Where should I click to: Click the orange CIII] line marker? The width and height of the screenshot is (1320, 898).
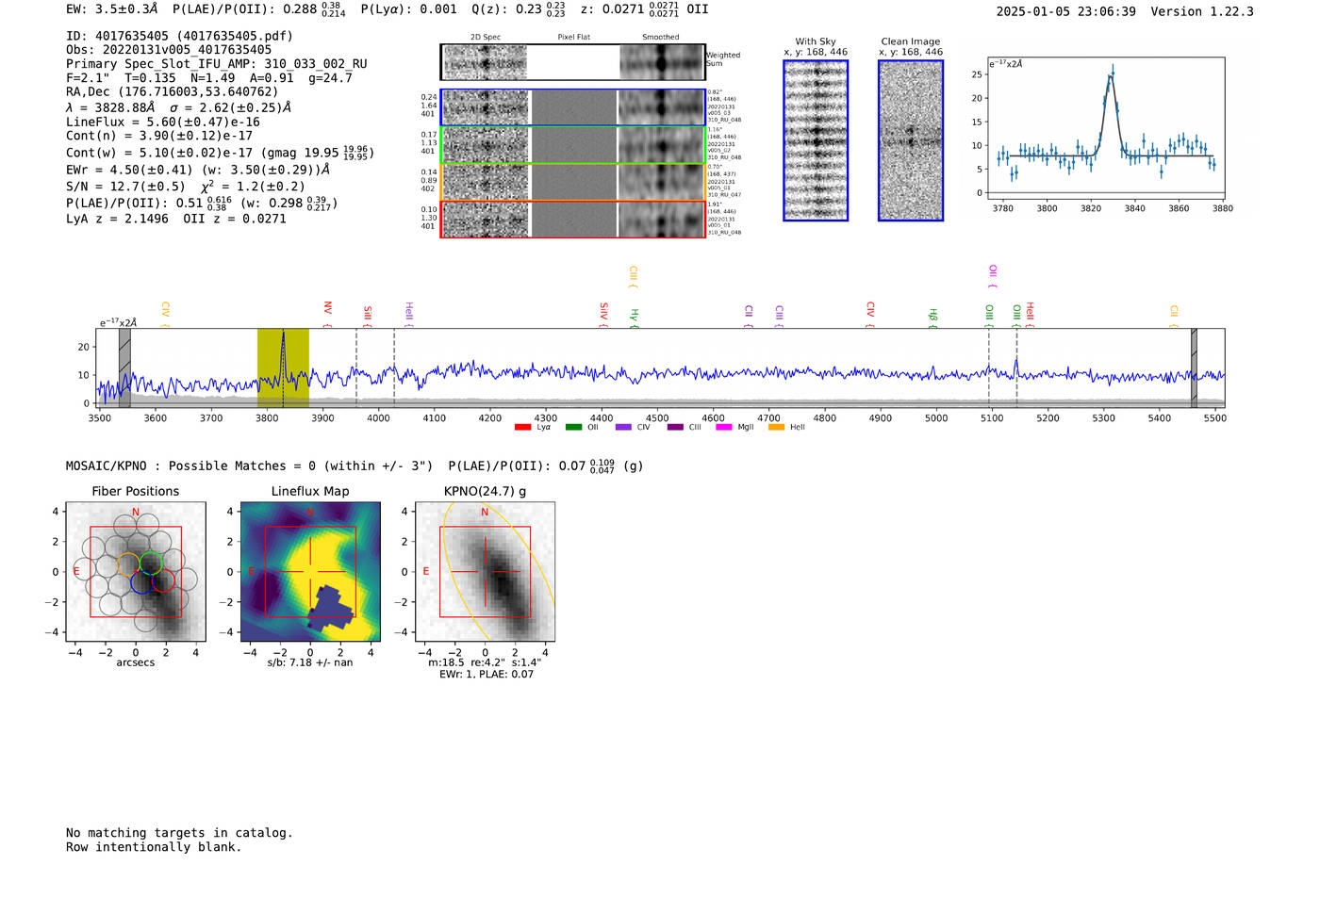point(634,276)
